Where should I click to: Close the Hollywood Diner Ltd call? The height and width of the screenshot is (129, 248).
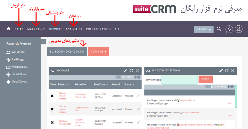(x=52, y=96)
